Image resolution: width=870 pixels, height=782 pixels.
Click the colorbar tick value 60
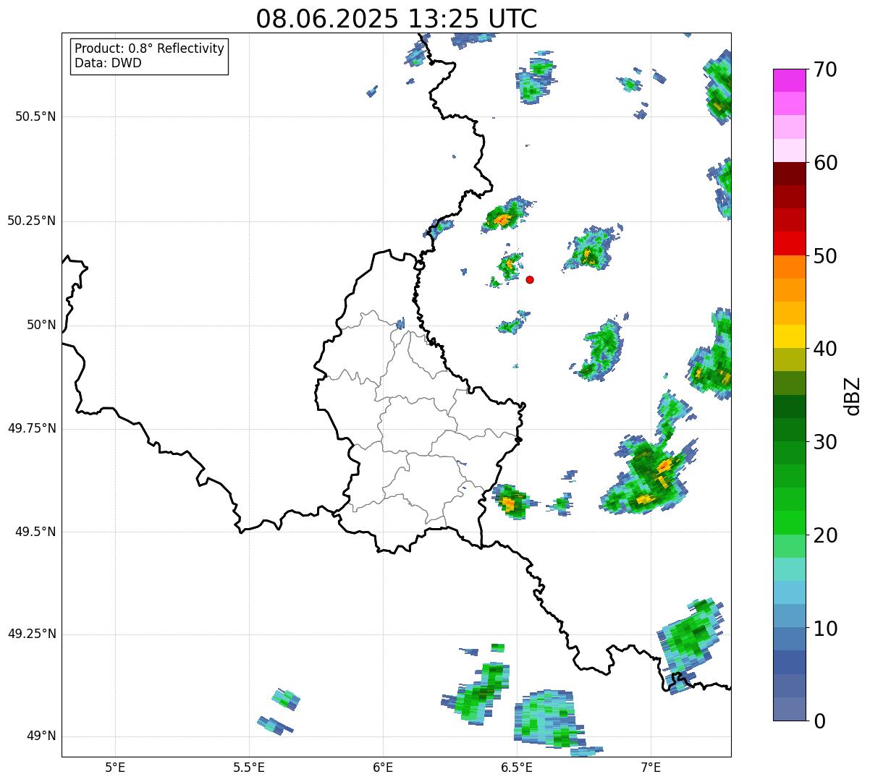(x=825, y=163)
